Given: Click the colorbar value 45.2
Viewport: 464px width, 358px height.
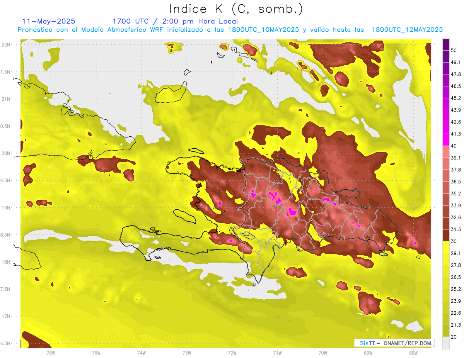Looking at the screenshot, I should pyautogui.click(x=456, y=98).
